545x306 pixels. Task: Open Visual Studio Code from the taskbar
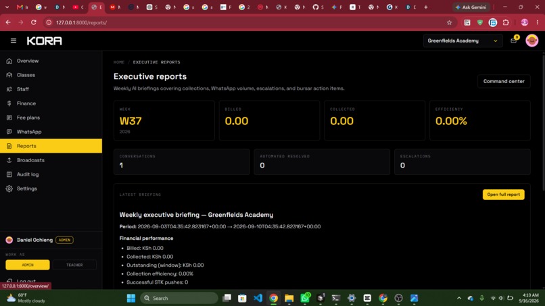pos(258,298)
